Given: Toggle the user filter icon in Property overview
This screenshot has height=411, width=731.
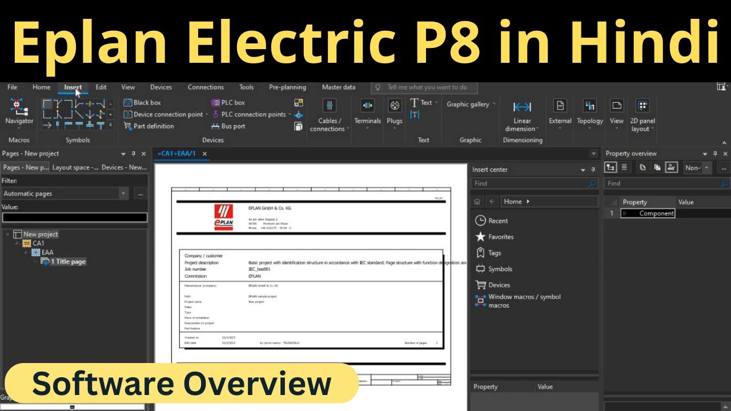Looking at the screenshot, I should (672, 167).
